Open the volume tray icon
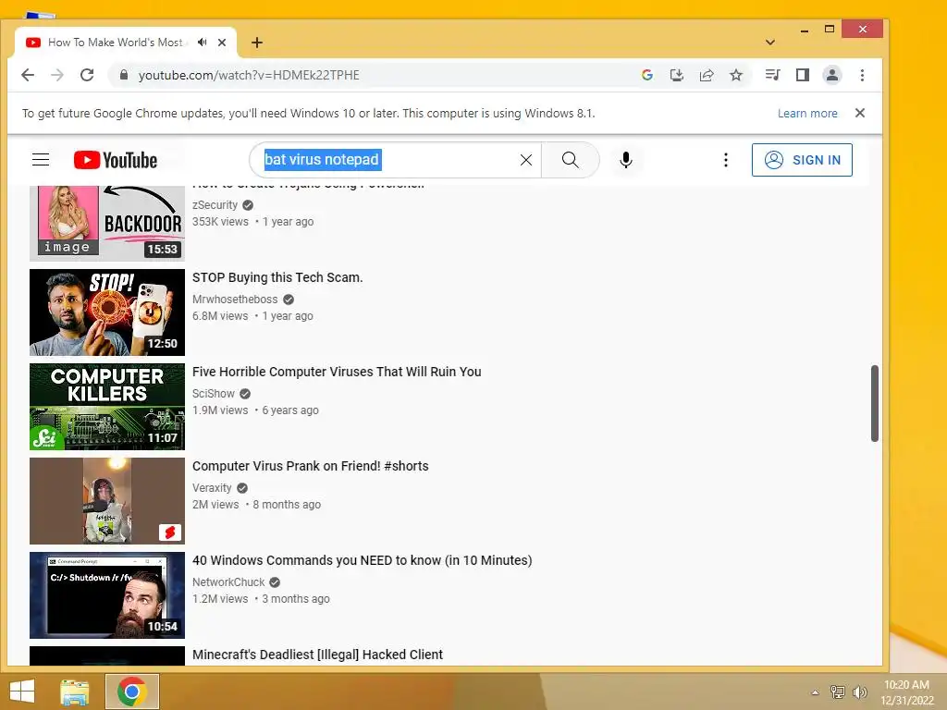Screen dimensions: 947x710 coord(859,692)
